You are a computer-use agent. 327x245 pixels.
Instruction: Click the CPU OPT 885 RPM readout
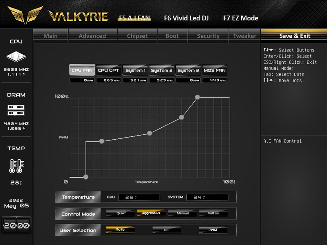pos(108,80)
